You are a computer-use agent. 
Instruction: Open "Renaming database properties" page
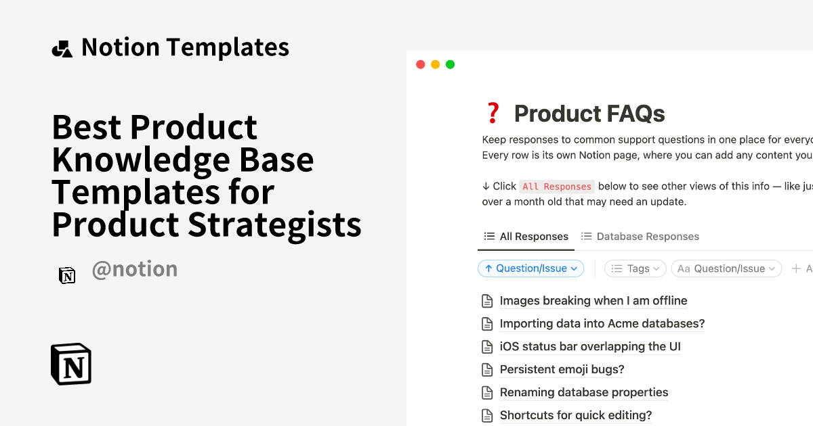[x=584, y=392]
